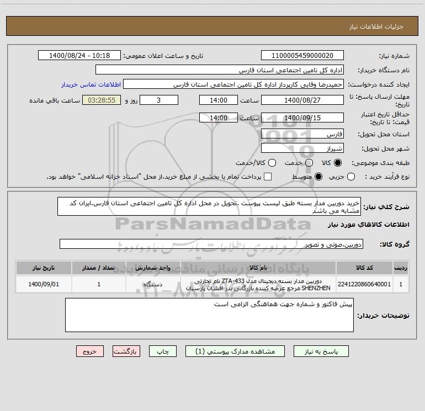Click the response deadline date 1400/08/27
425x411 pixels.
pyautogui.click(x=302, y=100)
